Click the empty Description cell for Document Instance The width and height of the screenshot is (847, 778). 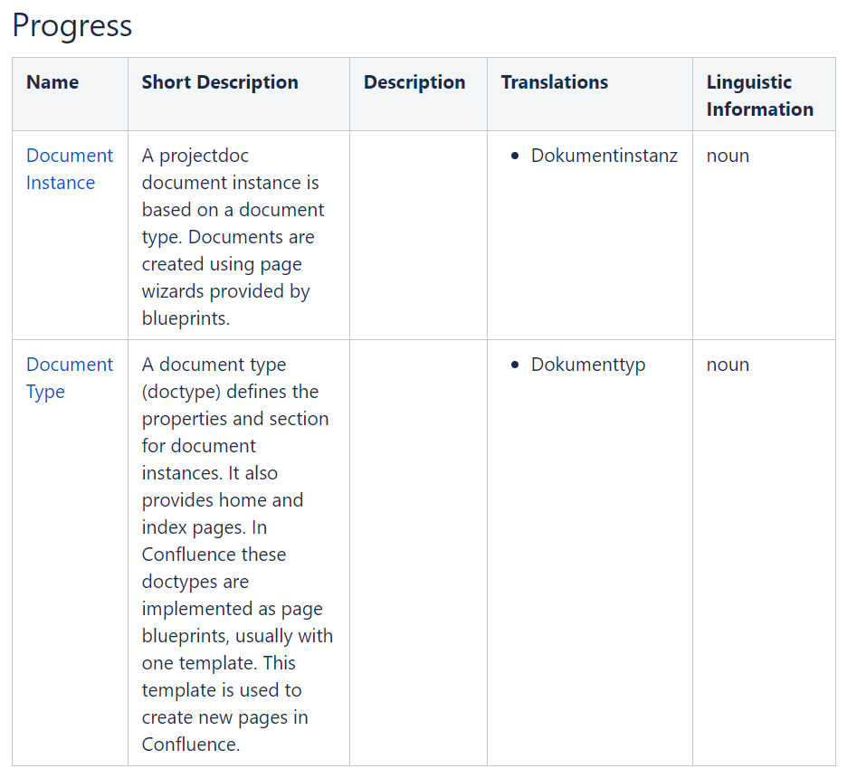point(418,235)
